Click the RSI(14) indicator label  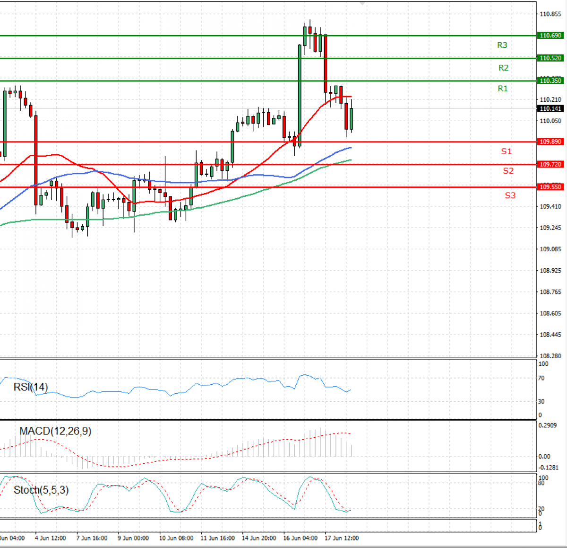point(31,387)
